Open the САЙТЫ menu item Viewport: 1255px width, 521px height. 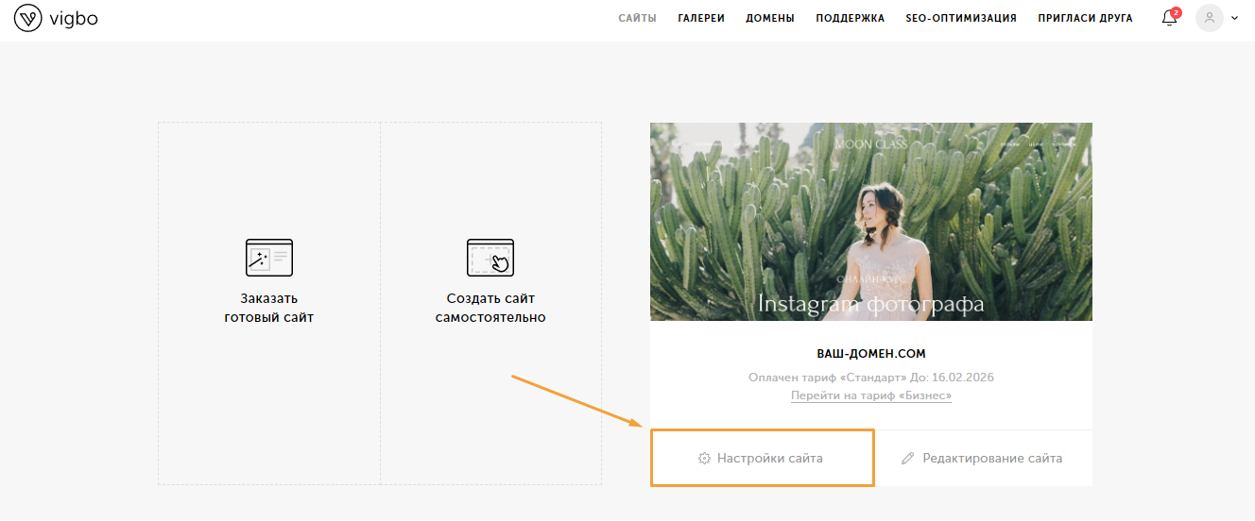pos(638,18)
